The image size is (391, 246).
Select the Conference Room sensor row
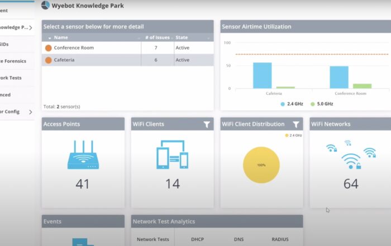tap(128, 48)
